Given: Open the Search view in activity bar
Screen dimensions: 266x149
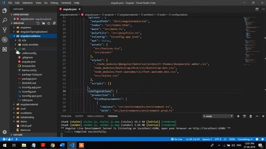Looking at the screenshot, I should pos(5,20).
